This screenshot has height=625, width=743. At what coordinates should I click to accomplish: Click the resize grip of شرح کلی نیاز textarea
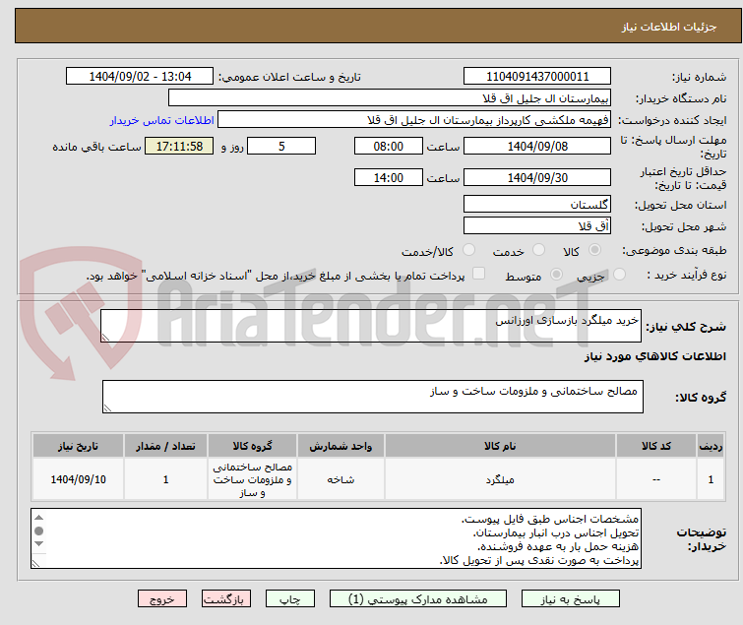tap(105, 337)
